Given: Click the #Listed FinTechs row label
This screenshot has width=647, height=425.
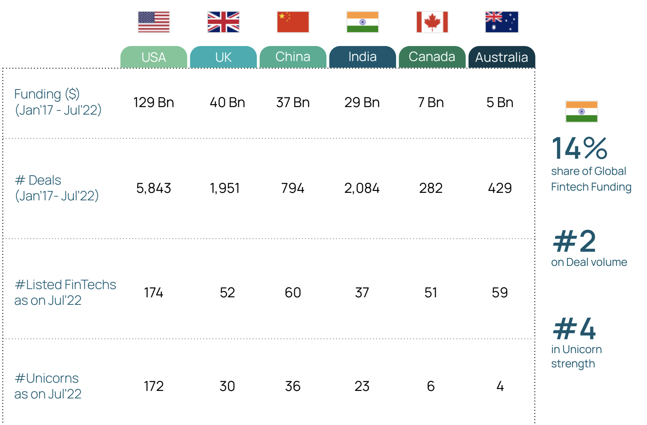Looking at the screenshot, I should pyautogui.click(x=65, y=292).
